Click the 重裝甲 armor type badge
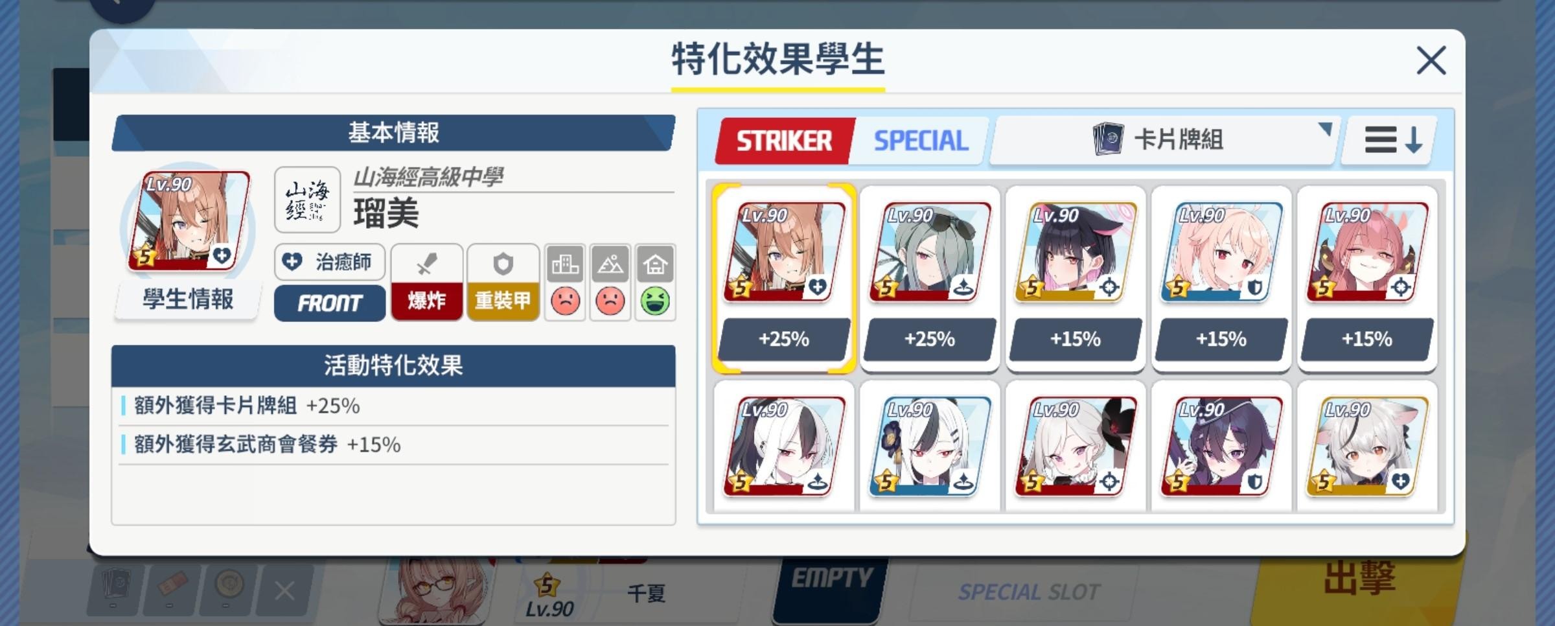1555x626 pixels. coord(503,301)
